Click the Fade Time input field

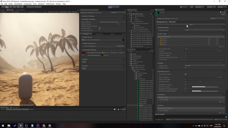click(x=204, y=49)
